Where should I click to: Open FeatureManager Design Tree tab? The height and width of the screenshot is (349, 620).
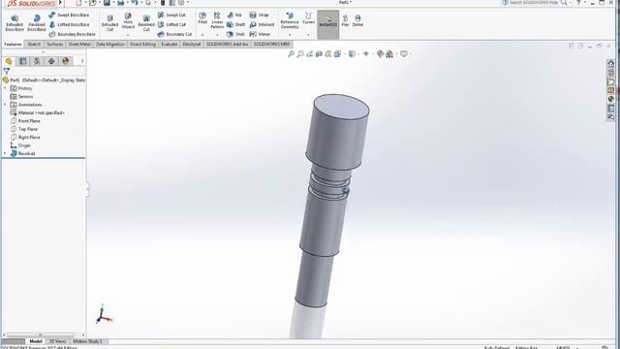coord(9,61)
